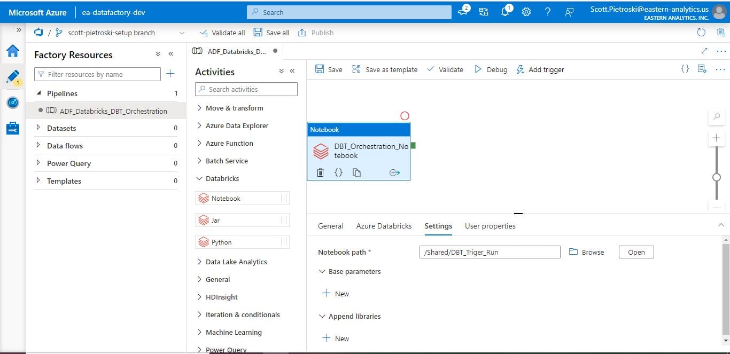Click the Browse notebook path button
The height and width of the screenshot is (354, 730).
pyautogui.click(x=587, y=252)
